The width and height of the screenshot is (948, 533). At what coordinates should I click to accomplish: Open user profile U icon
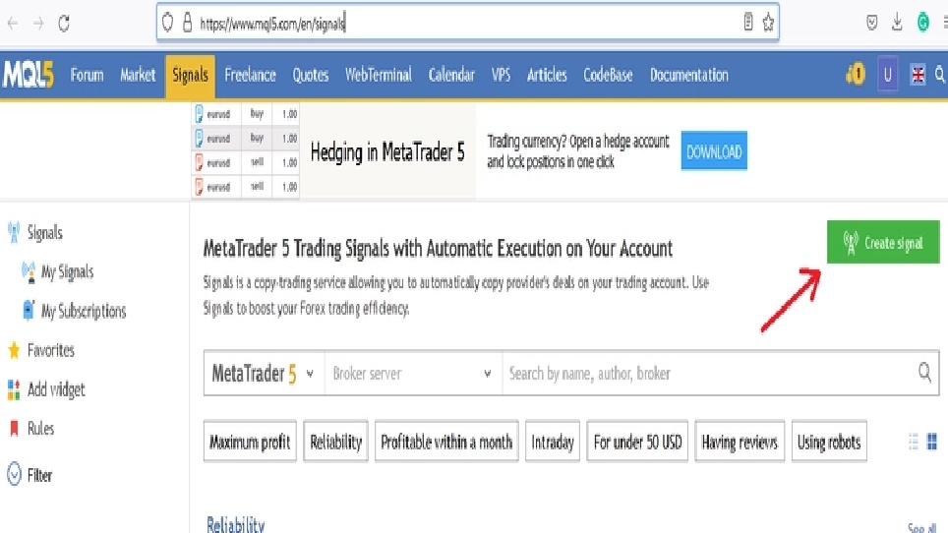point(888,75)
